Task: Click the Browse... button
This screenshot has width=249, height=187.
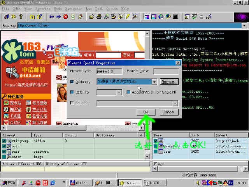Action: (169, 82)
